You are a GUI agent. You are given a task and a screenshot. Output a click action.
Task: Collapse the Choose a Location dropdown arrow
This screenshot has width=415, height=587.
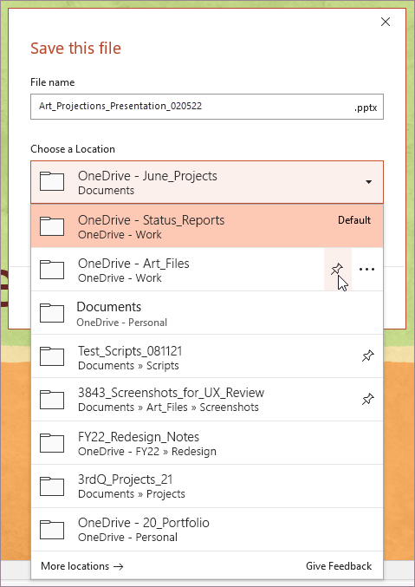[368, 182]
